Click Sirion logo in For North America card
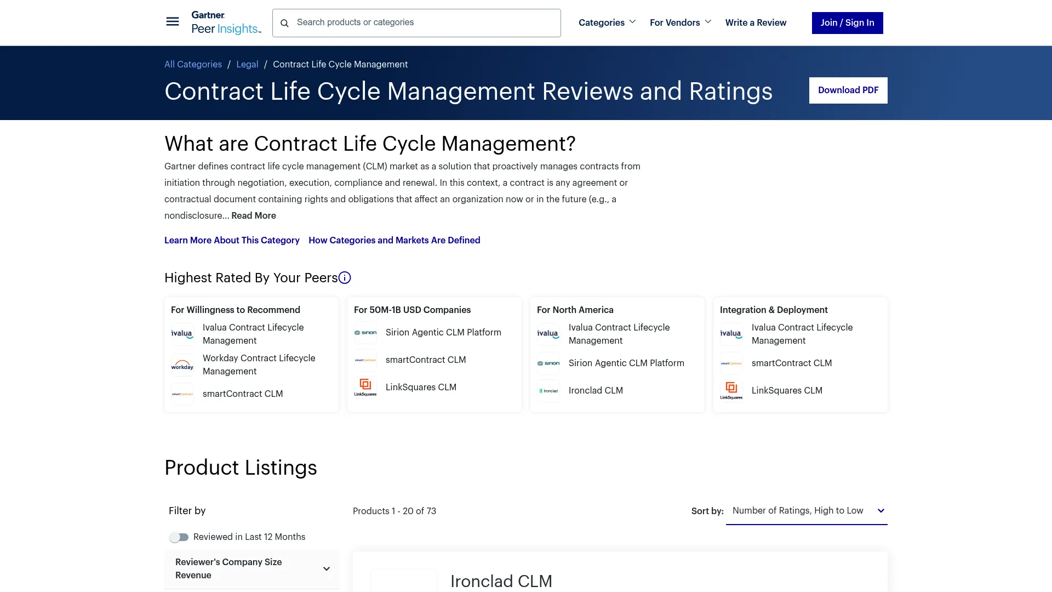Screen dimensions: 1052x592 [548, 363]
